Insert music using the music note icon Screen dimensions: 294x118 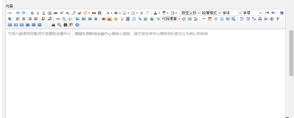coord(134,19)
